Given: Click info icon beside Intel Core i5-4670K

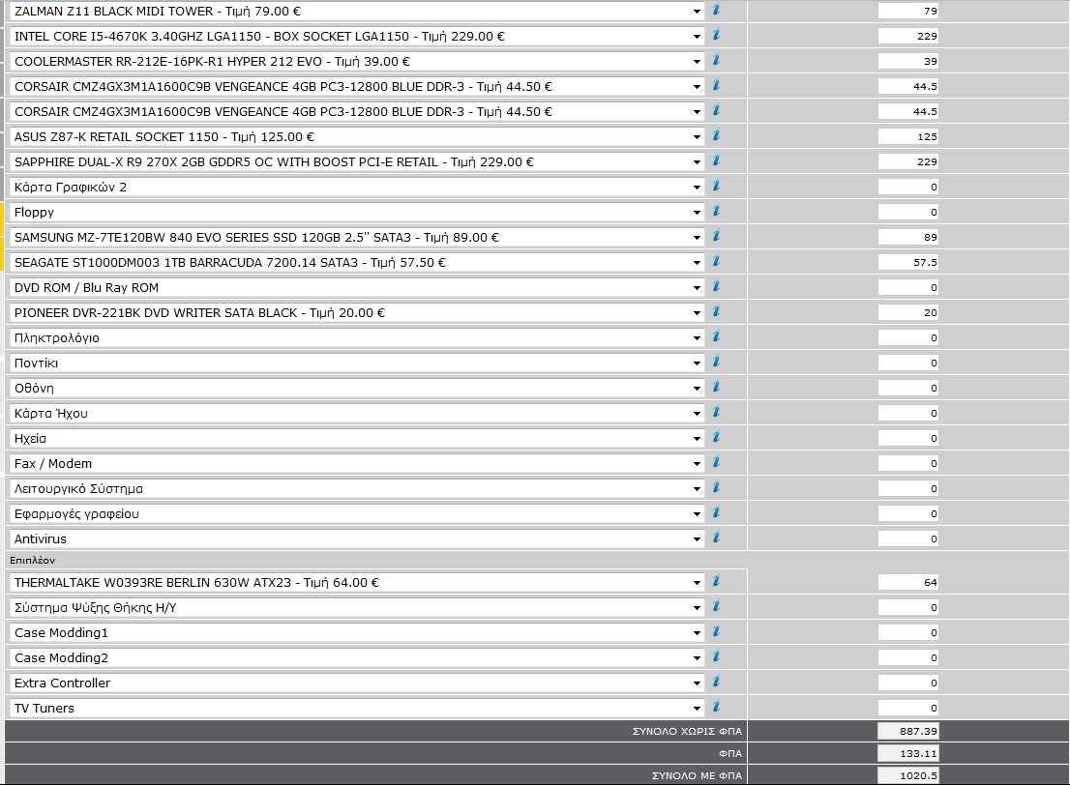Looking at the screenshot, I should 716,35.
